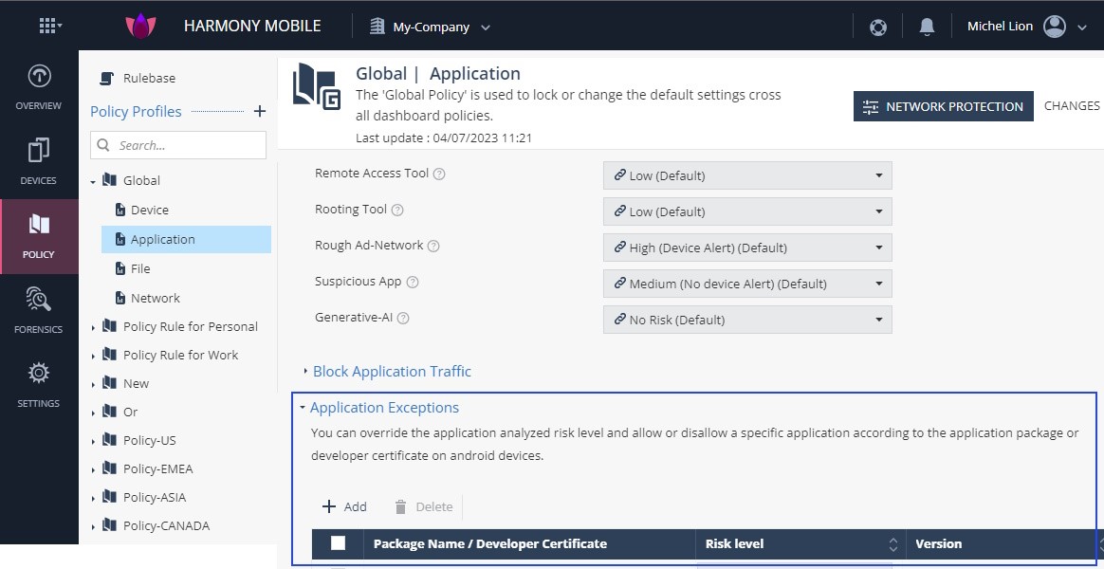The height and width of the screenshot is (569, 1104).
Task: Select the Application policy under Global
Action: [186, 239]
